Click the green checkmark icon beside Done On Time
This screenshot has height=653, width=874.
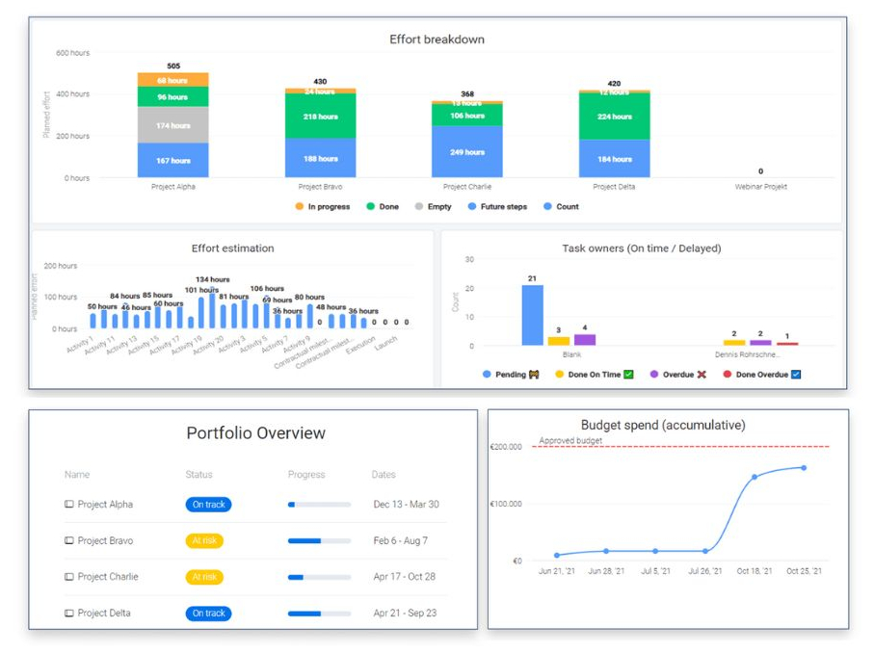coord(628,375)
